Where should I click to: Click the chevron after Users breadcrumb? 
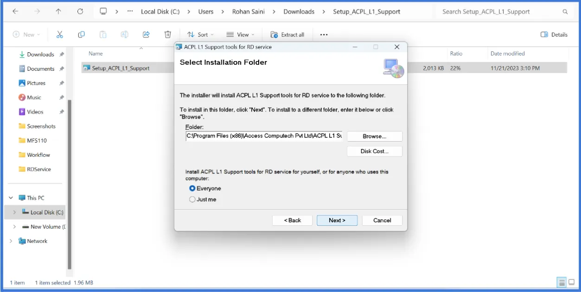(x=223, y=12)
